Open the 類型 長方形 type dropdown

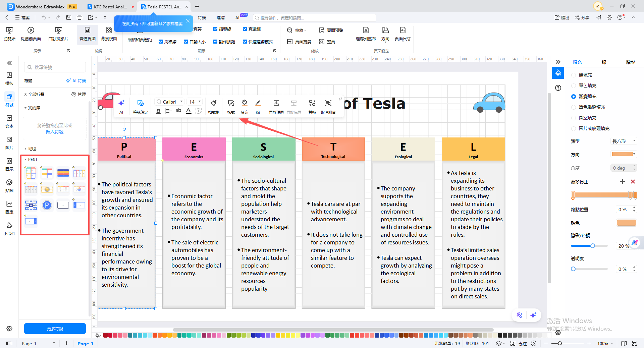(x=624, y=141)
